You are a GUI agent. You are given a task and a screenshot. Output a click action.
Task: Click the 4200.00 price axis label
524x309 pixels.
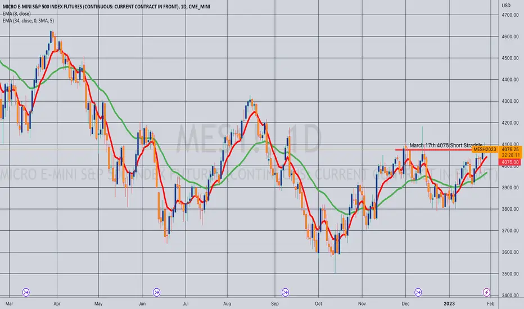click(510, 123)
